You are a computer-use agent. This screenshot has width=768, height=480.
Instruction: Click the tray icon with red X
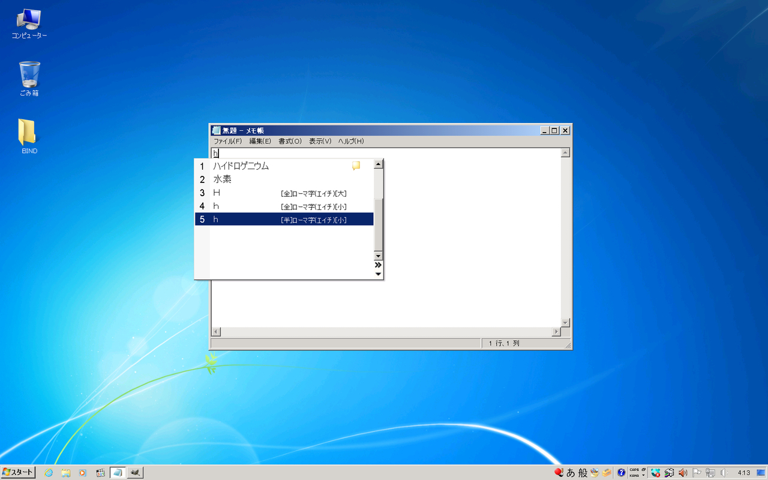[x=656, y=473]
